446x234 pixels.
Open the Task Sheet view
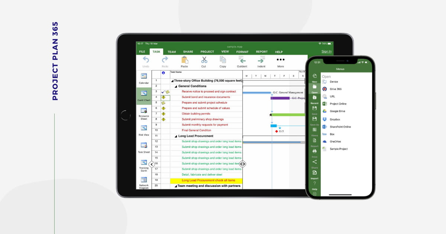click(144, 147)
